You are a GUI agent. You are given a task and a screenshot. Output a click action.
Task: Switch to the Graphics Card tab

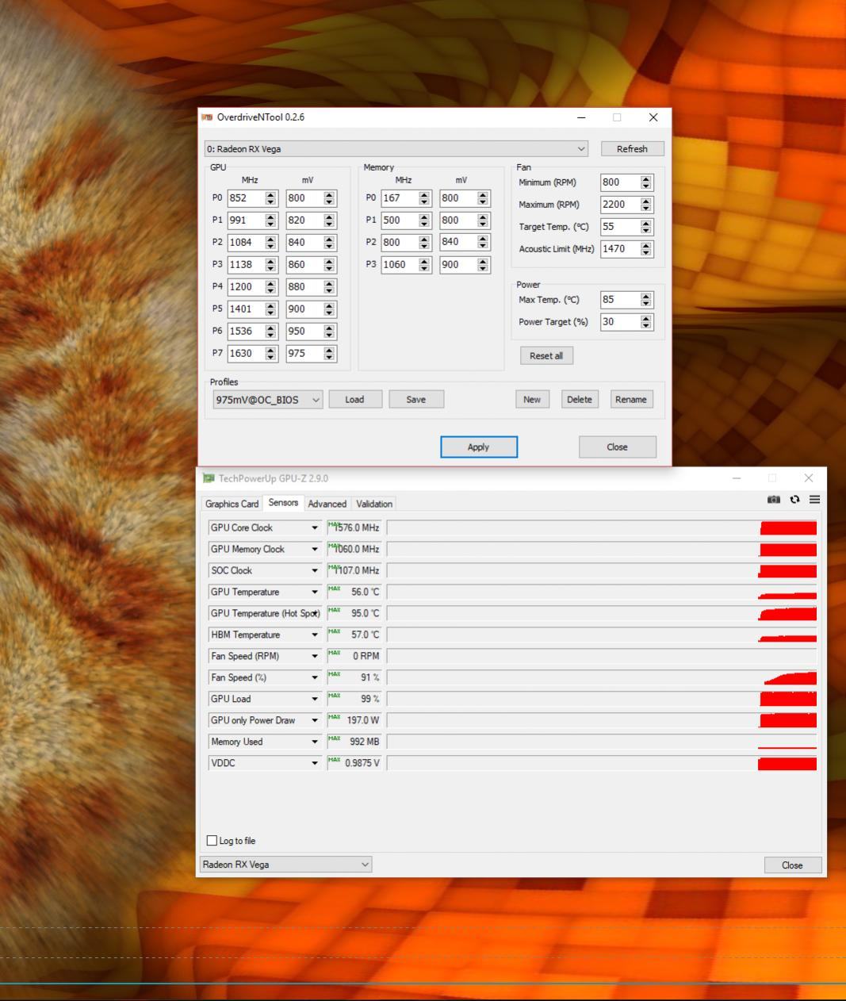pyautogui.click(x=232, y=504)
